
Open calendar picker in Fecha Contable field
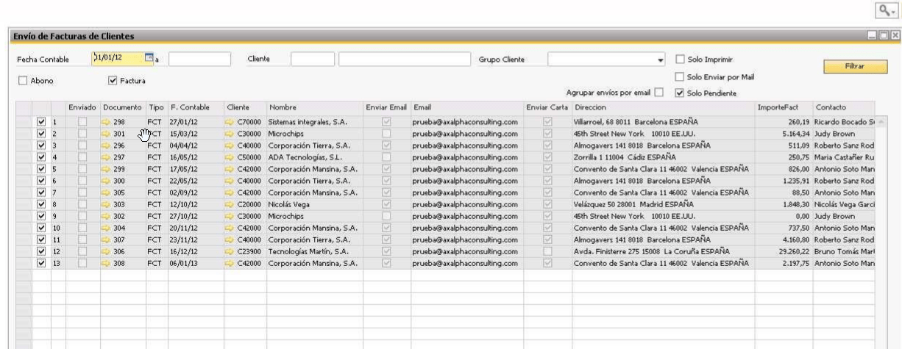coord(149,59)
